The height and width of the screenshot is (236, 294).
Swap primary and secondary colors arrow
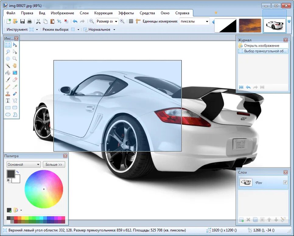pos(18,172)
